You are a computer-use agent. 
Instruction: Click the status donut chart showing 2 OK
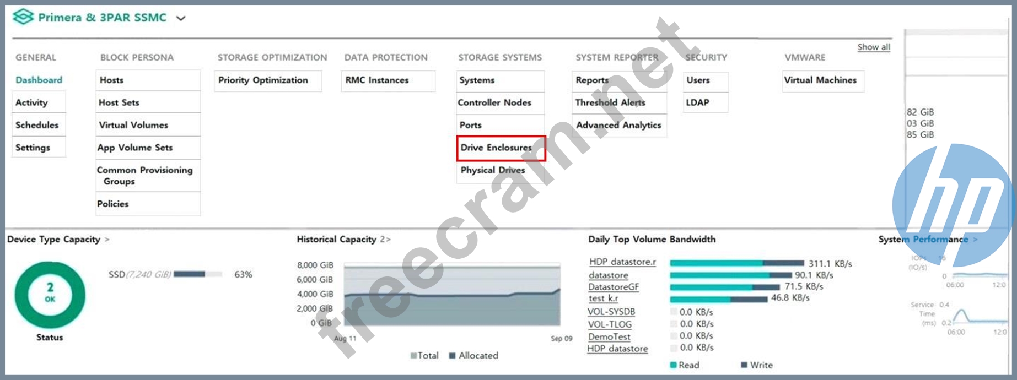(50, 294)
